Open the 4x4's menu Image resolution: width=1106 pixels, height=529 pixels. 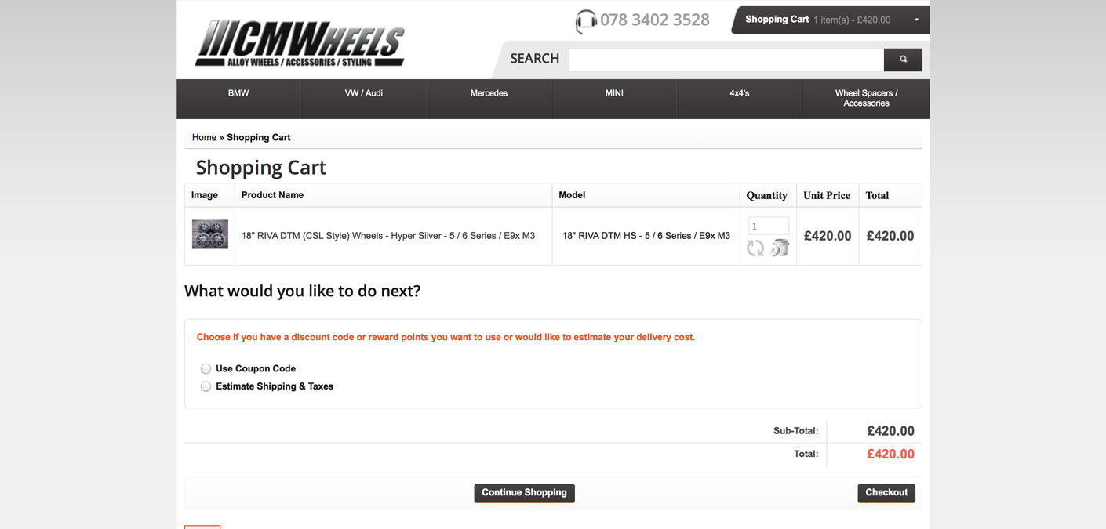[740, 93]
